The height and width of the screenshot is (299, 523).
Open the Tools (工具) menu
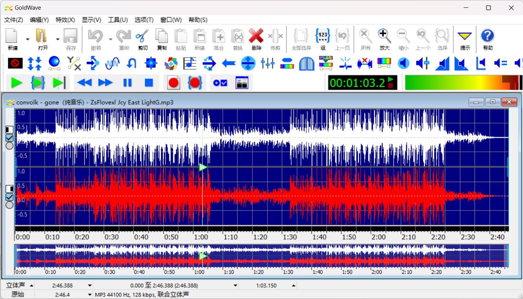pos(118,20)
